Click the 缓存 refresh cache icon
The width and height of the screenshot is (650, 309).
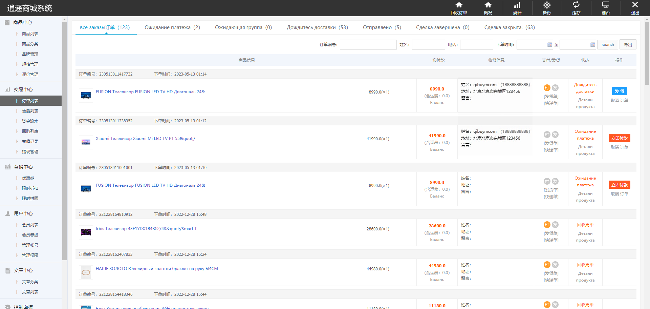tap(576, 5)
